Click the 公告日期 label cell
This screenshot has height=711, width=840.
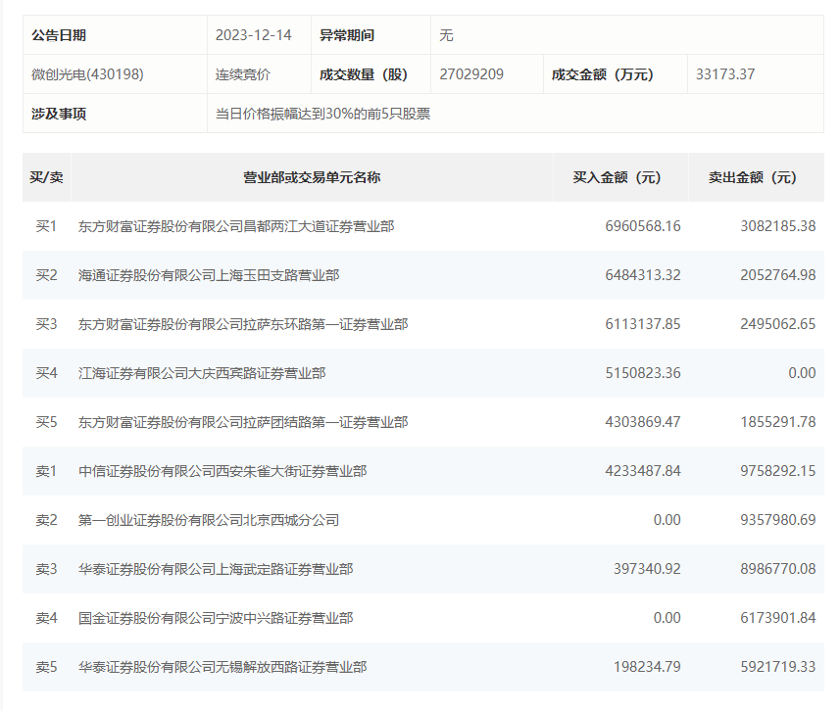click(115, 35)
